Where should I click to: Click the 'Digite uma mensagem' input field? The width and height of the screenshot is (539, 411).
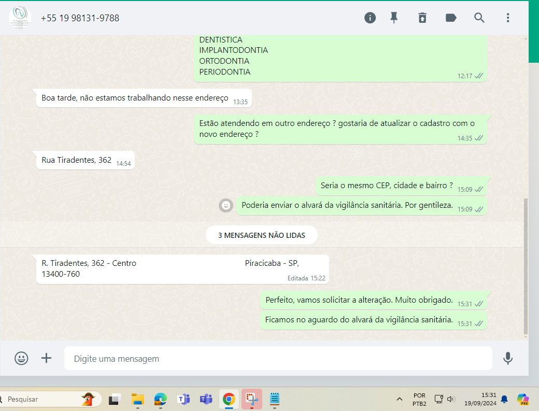(x=278, y=359)
